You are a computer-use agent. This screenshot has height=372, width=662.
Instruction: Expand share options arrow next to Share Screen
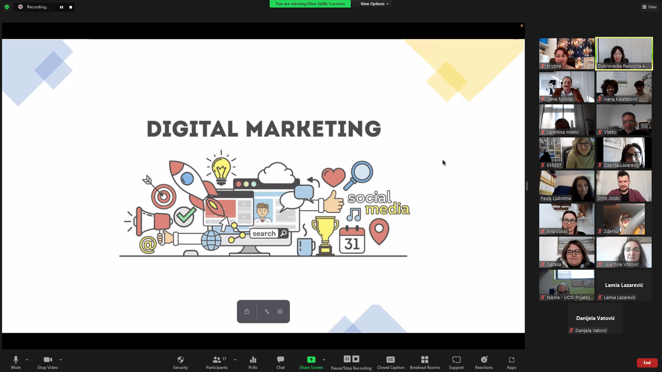pos(324,360)
